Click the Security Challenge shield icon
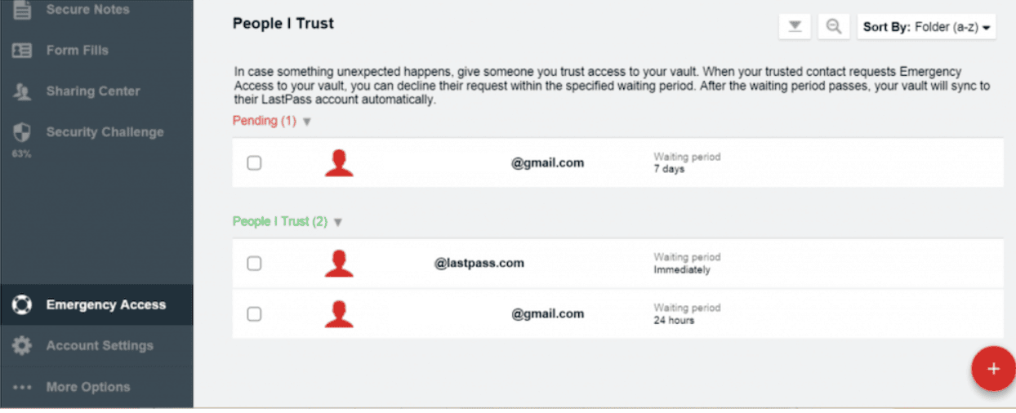The width and height of the screenshot is (1016, 413). click(22, 132)
